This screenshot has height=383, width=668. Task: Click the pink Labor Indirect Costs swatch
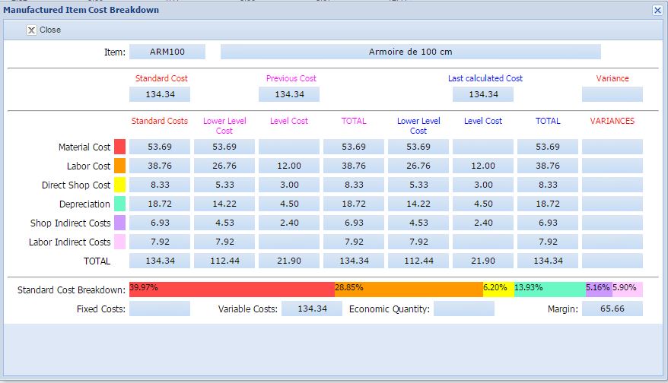119,242
